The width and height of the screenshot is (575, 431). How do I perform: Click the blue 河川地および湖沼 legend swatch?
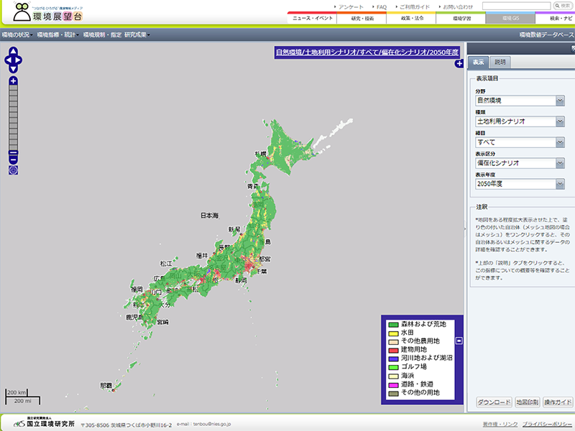point(393,358)
